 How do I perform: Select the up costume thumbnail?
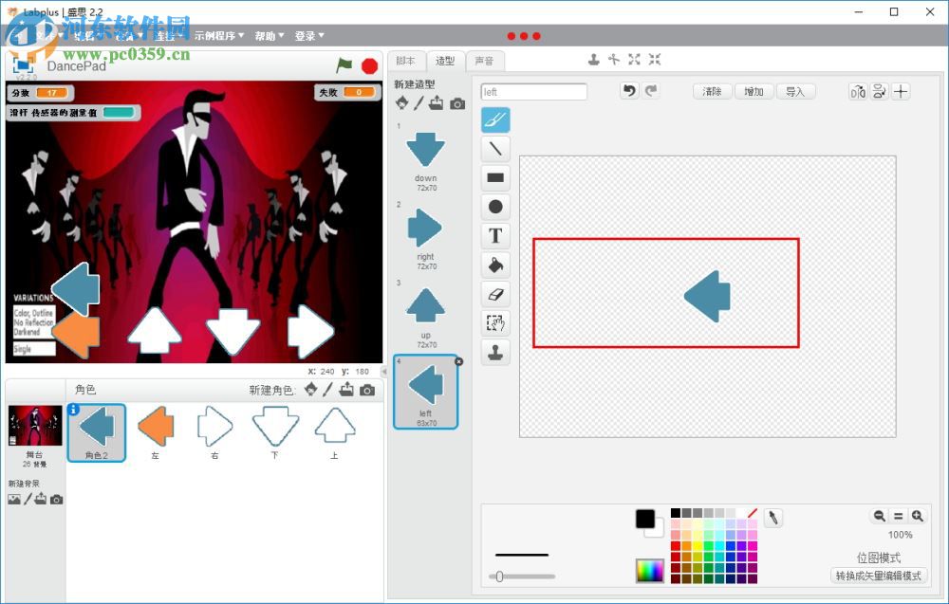point(425,315)
